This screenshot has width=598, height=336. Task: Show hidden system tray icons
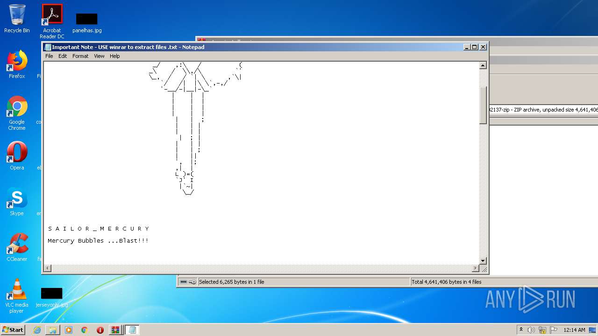[x=521, y=330]
